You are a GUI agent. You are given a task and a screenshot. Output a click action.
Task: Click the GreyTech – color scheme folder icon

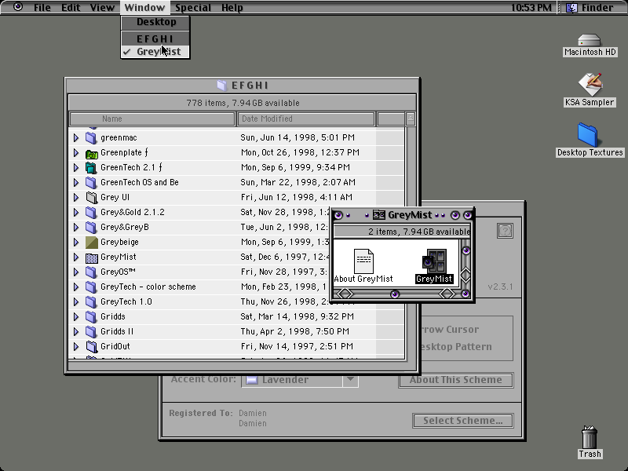pyautogui.click(x=91, y=287)
